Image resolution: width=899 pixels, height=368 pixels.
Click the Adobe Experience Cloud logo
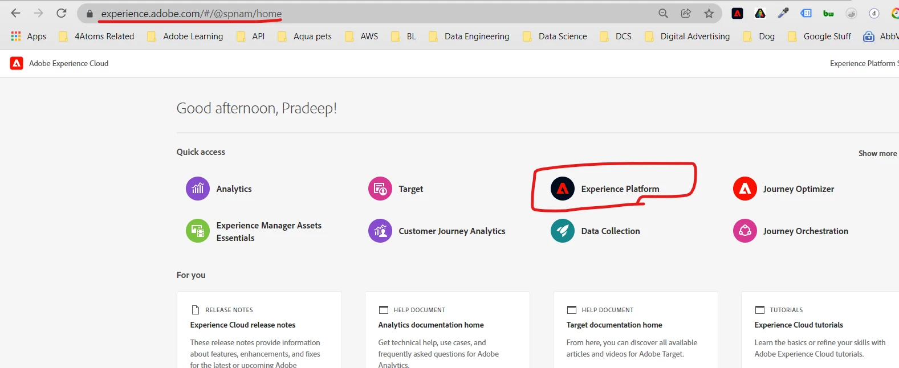click(x=17, y=63)
